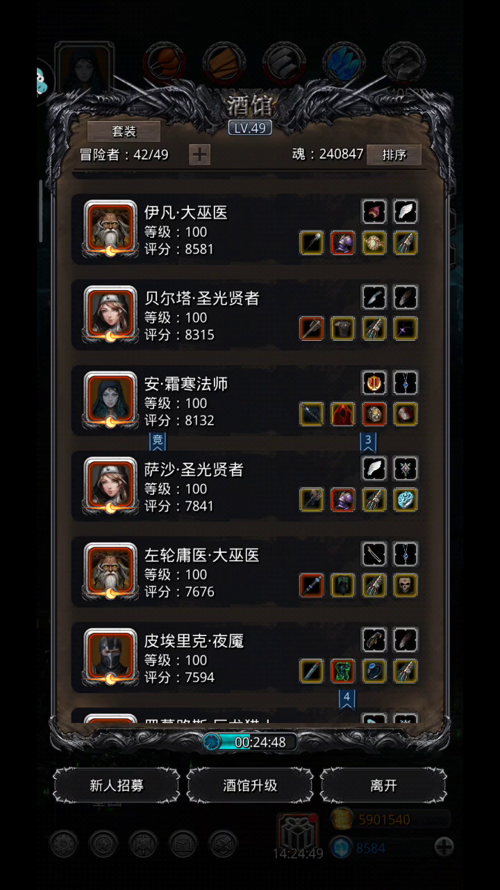Select the green armor on 皮埃里克·夜魇
The width and height of the screenshot is (500, 890).
pos(343,670)
